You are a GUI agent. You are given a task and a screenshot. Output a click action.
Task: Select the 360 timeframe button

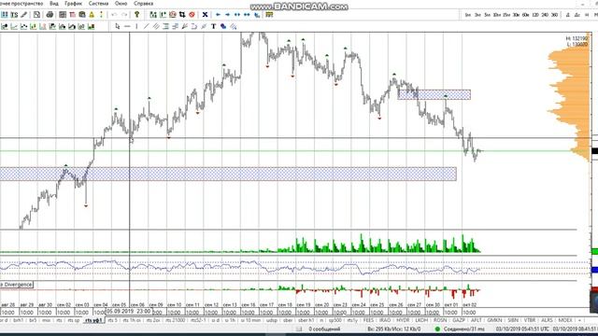click(x=554, y=15)
